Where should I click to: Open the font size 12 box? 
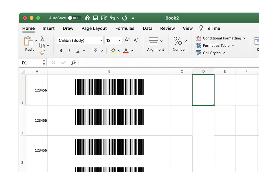tap(113, 40)
